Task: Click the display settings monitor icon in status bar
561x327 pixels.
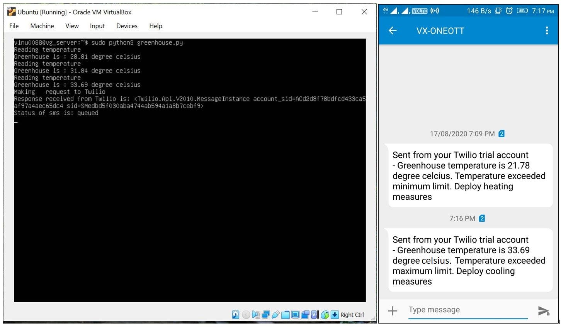Action: (x=295, y=315)
